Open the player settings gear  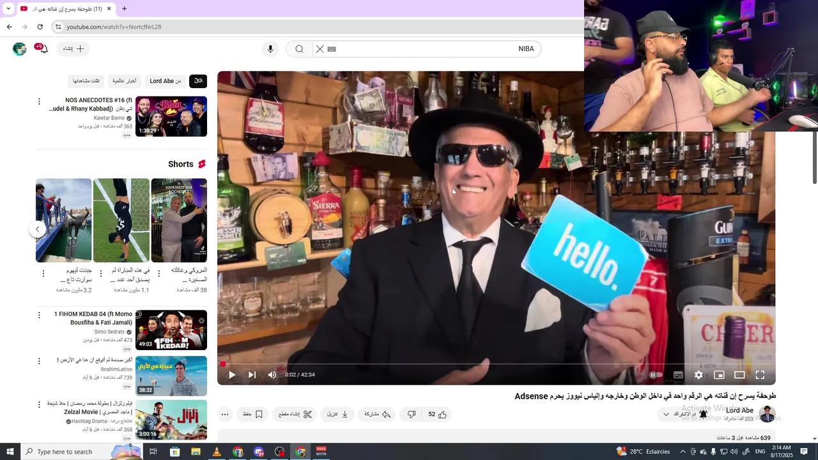pos(698,375)
